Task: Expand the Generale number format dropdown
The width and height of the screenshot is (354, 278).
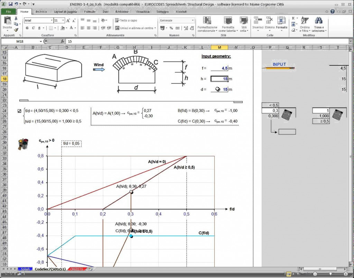Action: (192, 20)
